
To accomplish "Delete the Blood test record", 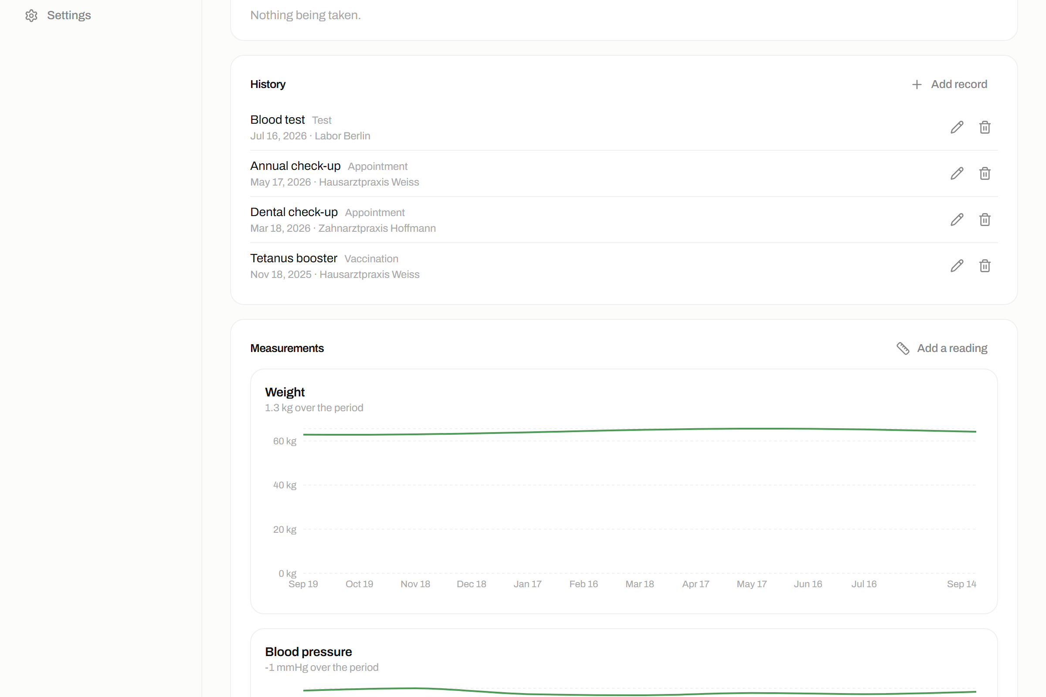I will point(985,128).
